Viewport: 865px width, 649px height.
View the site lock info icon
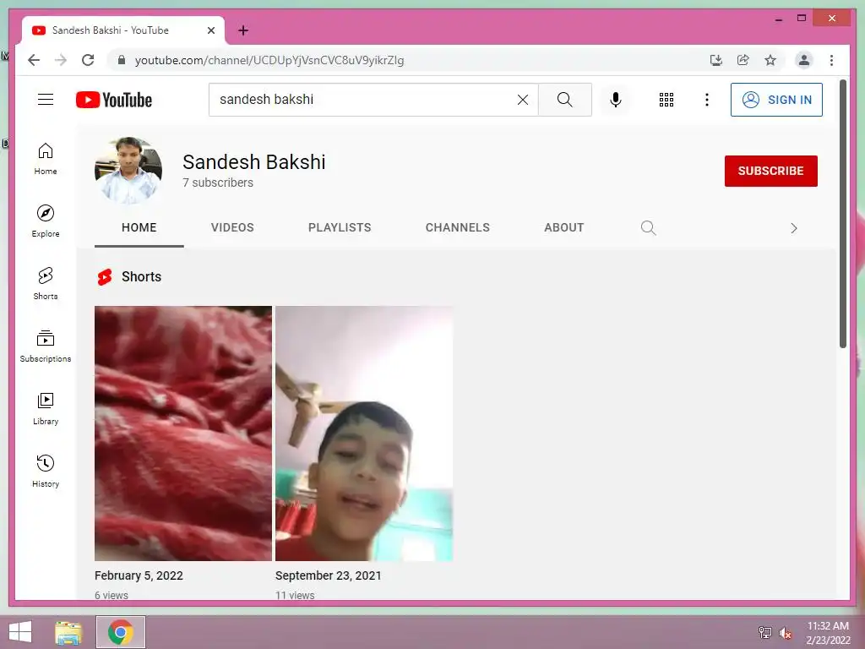click(x=122, y=60)
